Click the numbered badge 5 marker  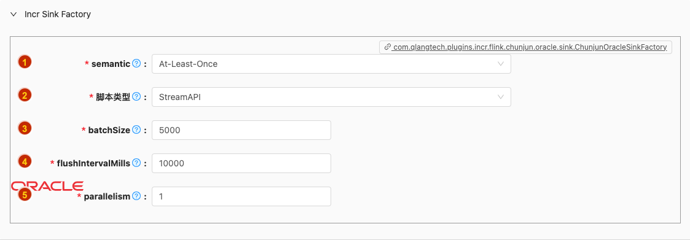[x=25, y=195]
